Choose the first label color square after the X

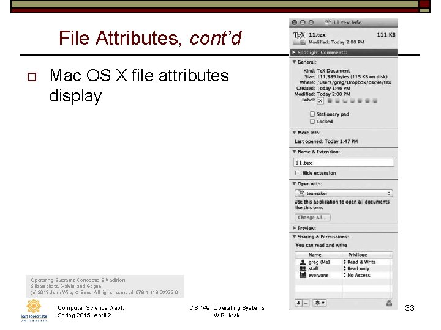330,101
